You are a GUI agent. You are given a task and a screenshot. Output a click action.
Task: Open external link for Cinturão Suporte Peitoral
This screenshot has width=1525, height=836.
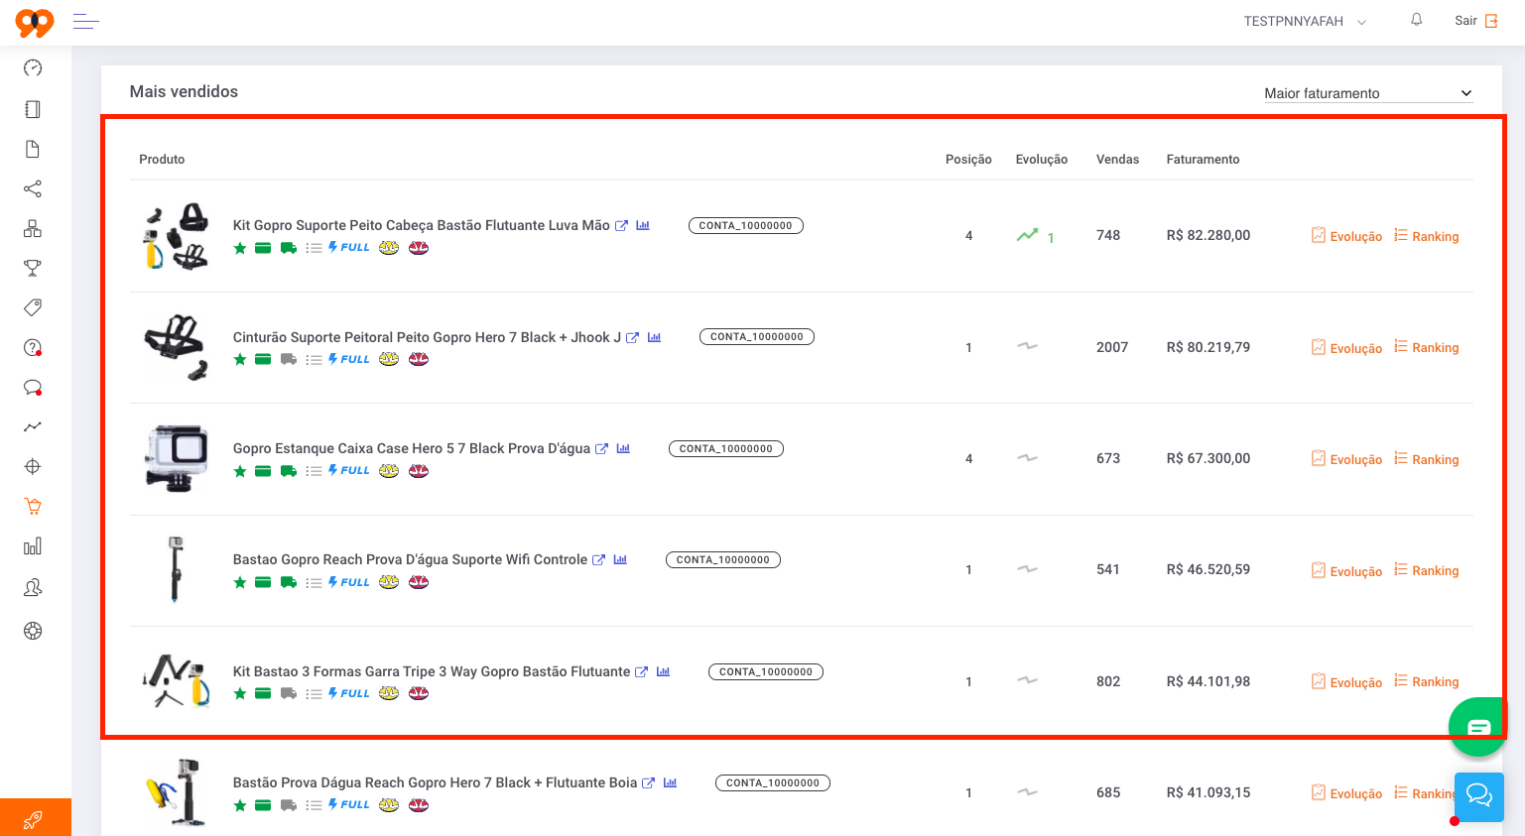(632, 338)
